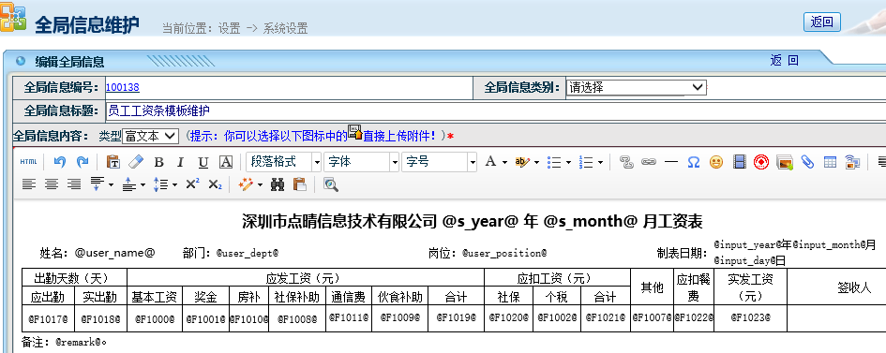Toggle bold formatting button
This screenshot has width=886, height=353.
(158, 162)
